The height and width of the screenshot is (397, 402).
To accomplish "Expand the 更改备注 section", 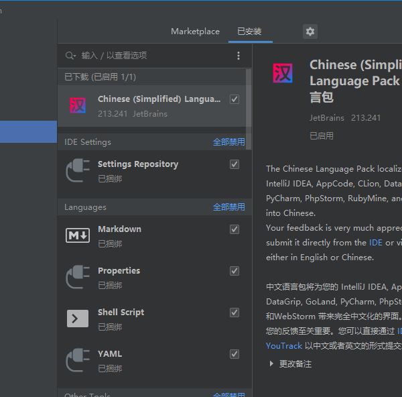I will tap(290, 363).
